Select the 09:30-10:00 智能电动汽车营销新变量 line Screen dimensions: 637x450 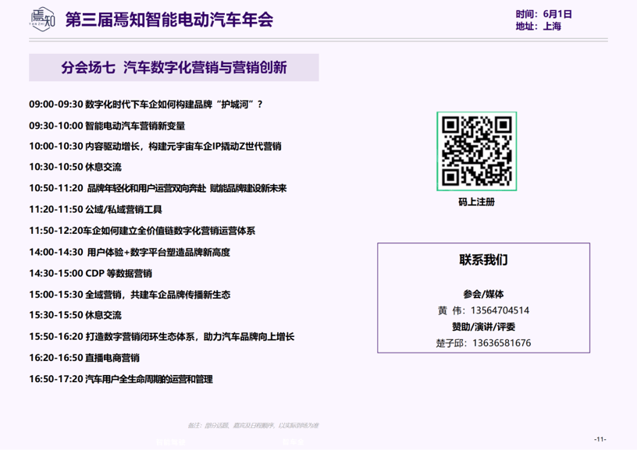pyautogui.click(x=107, y=126)
